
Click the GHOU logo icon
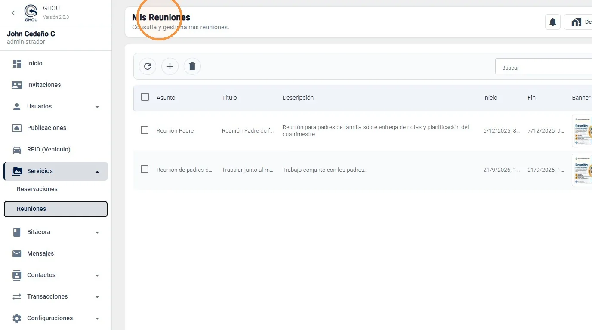31,13
